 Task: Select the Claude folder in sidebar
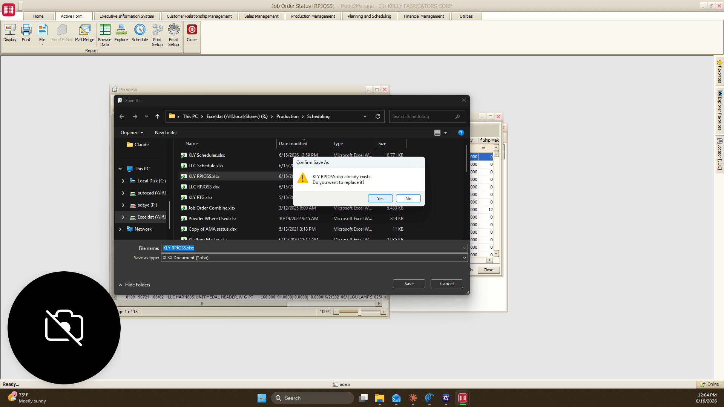[x=138, y=145]
